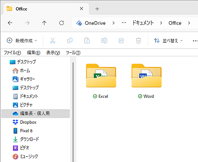Click ドキュメント in the address bar
This screenshot has height=162, width=198.
coord(143,23)
